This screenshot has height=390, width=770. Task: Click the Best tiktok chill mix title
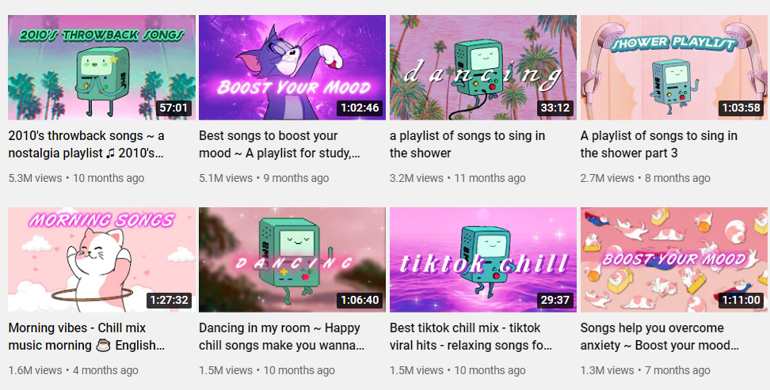click(471, 336)
